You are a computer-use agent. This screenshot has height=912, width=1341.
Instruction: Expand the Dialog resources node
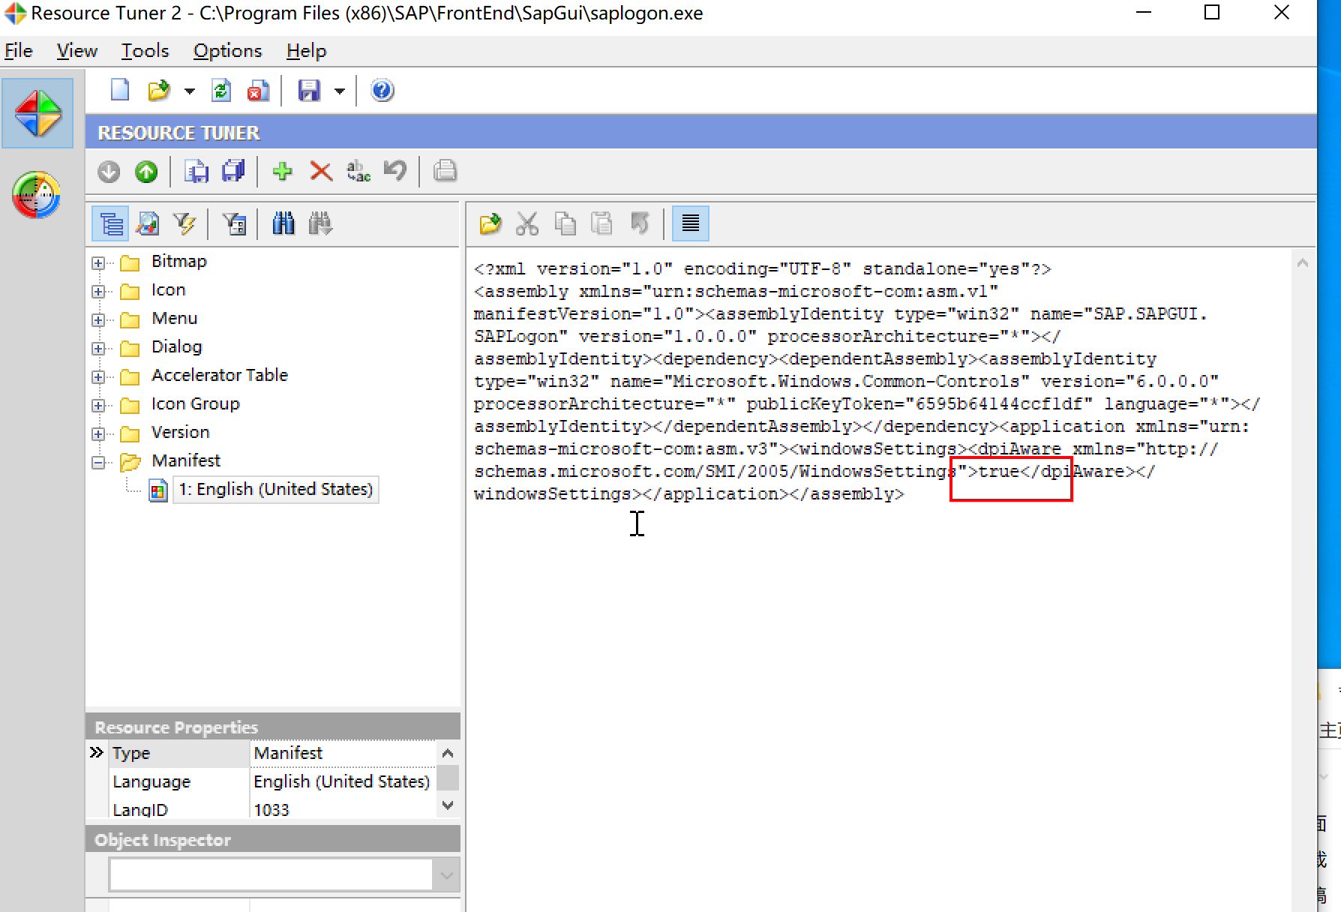(x=97, y=348)
